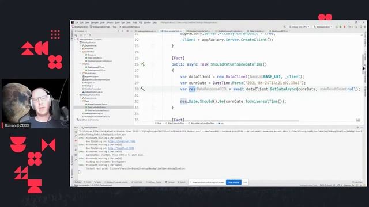Expand the Dependencies node under WebApplication
Image resolution: width=369 pixels, height=207 pixels.
[x=80, y=45]
